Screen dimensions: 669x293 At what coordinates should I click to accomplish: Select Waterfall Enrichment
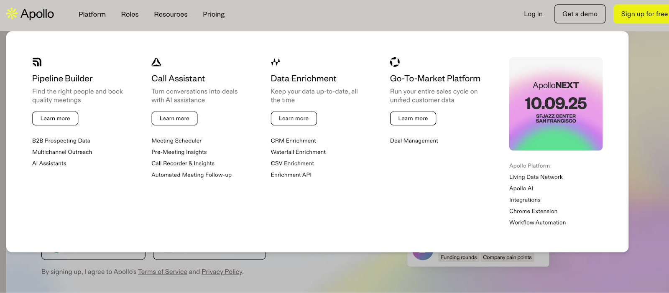coord(298,152)
